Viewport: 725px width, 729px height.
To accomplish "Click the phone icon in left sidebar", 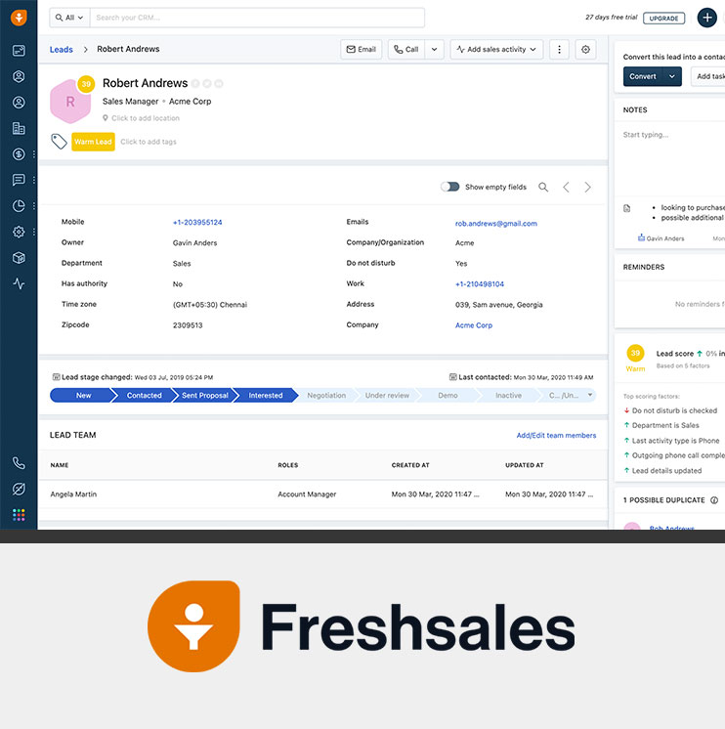I will tap(19, 463).
